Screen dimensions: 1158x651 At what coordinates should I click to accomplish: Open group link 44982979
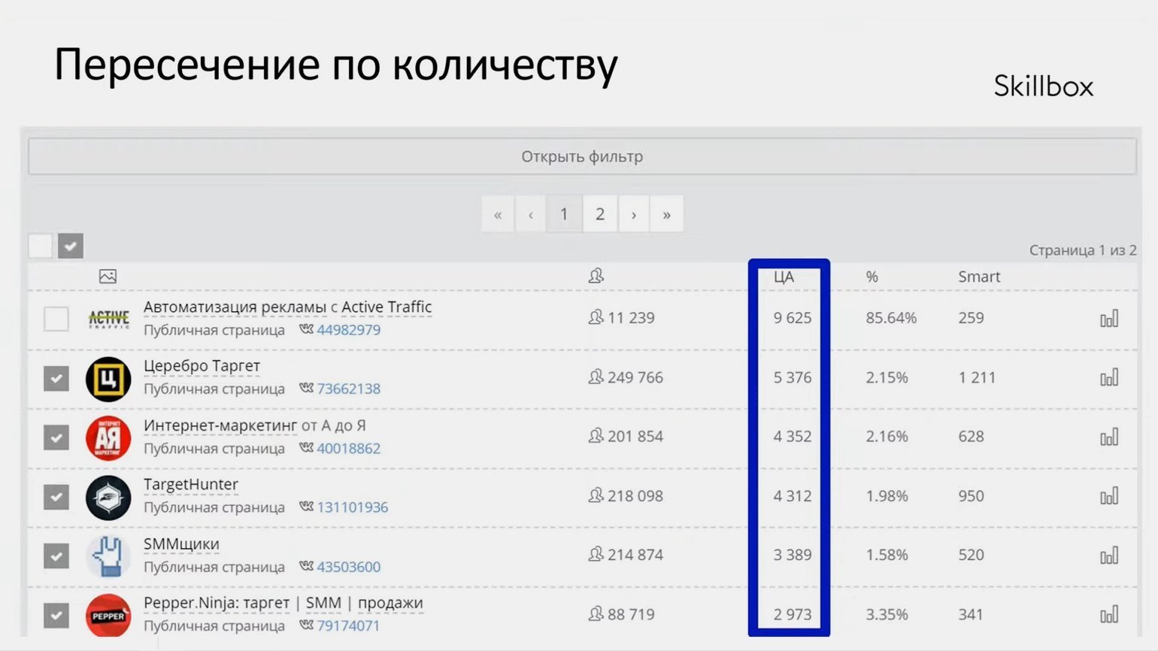(x=349, y=329)
